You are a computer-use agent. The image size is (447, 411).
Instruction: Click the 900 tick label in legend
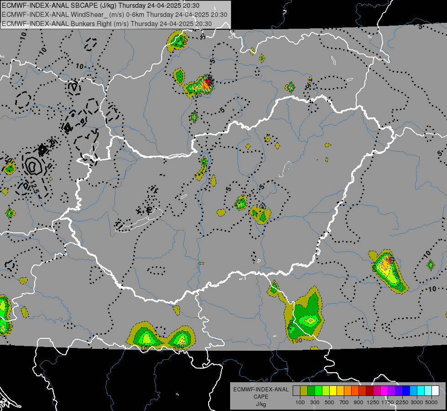pos(358,402)
